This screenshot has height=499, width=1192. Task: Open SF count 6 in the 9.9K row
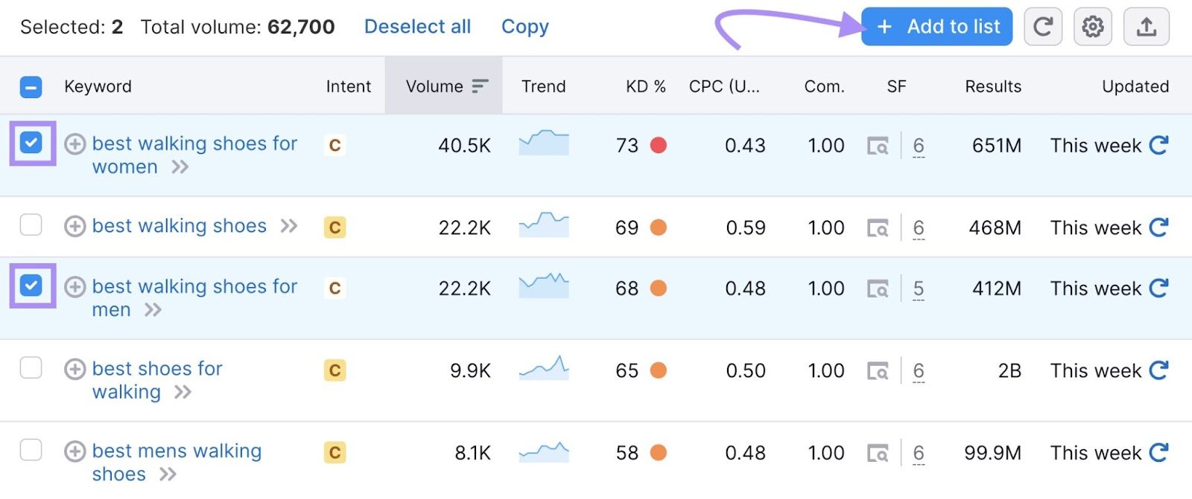[919, 370]
